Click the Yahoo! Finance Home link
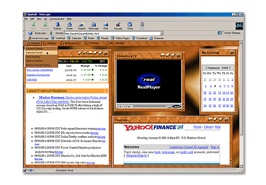The height and width of the screenshot is (185, 266). pos(197,127)
